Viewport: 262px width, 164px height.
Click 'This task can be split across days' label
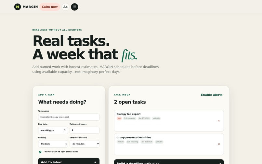[x=61, y=152]
